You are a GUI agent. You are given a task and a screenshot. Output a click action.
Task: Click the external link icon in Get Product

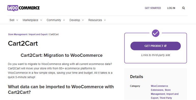[165, 46]
